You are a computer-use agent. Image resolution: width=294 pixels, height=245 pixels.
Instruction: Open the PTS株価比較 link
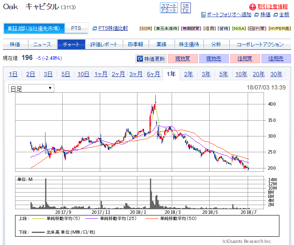113,28
